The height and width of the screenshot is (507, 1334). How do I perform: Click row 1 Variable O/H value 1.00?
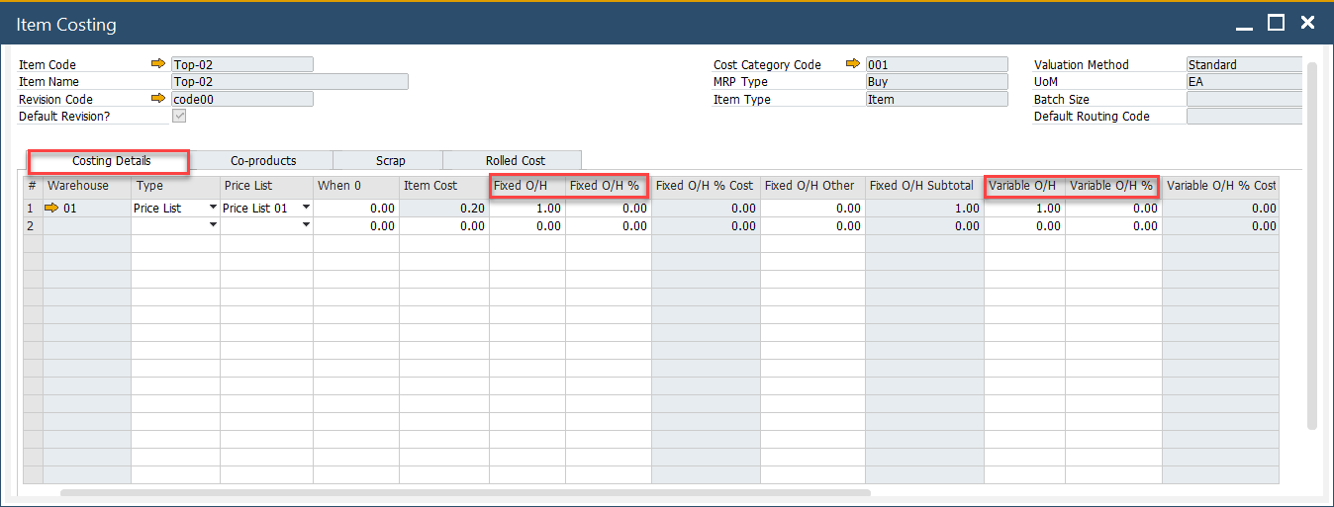1024,209
